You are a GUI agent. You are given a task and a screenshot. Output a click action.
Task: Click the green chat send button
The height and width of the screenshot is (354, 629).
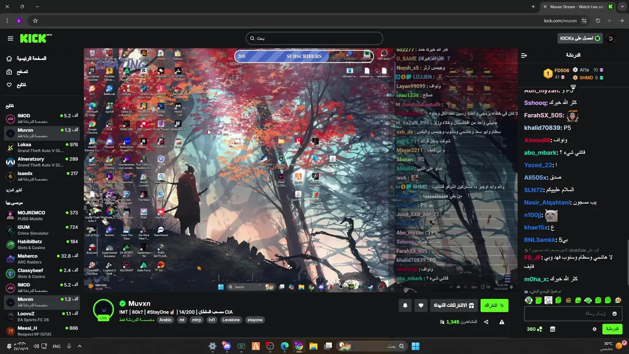(x=612, y=329)
